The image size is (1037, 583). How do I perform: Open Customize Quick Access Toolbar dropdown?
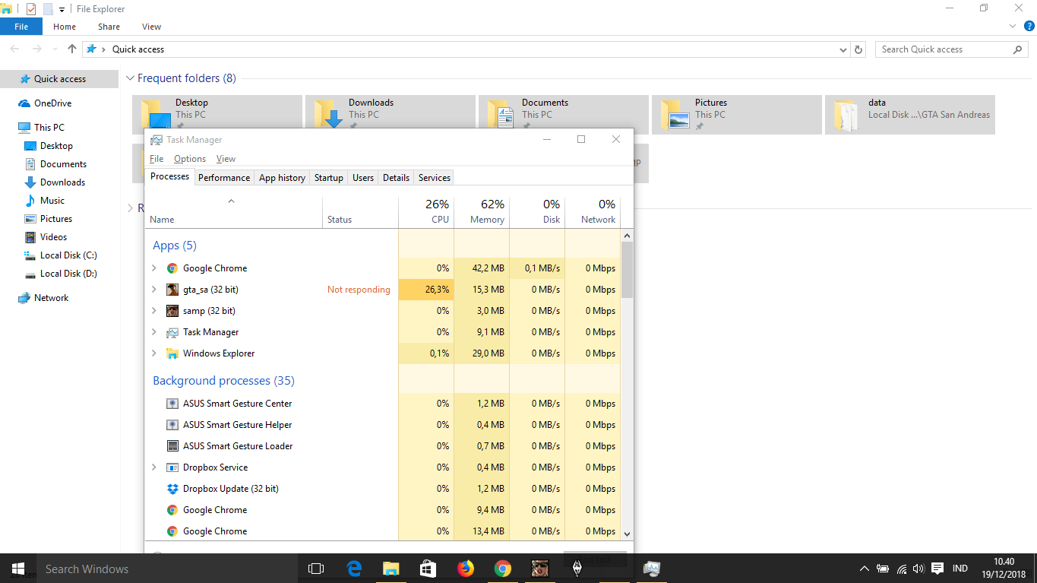(x=62, y=10)
